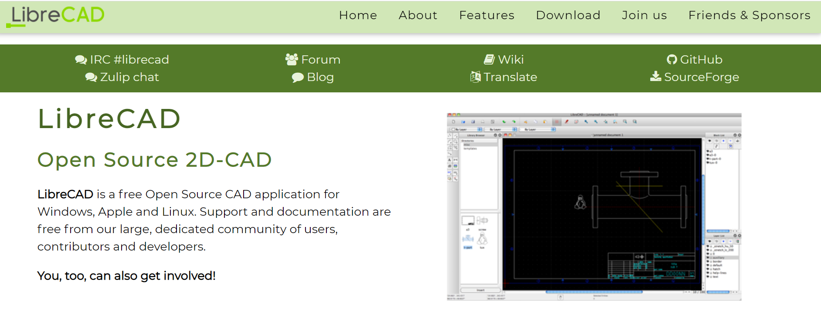Open the Zulip chat link
This screenshot has height=332, width=821.
pyautogui.click(x=129, y=77)
